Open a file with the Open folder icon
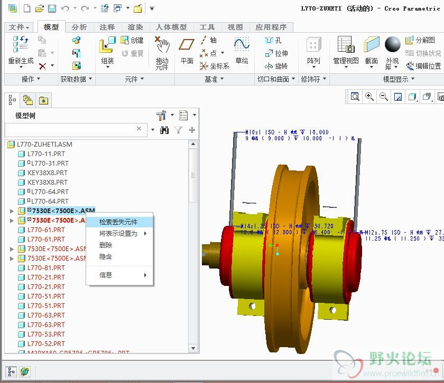 click(40, 8)
